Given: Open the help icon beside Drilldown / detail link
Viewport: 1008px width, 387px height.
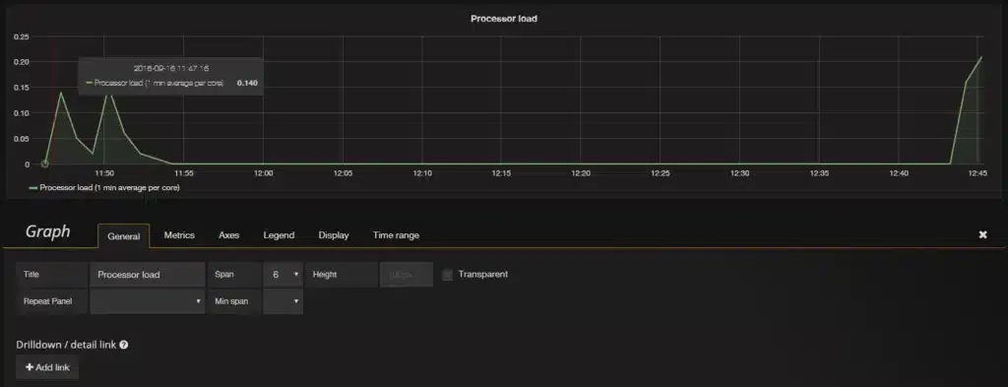Looking at the screenshot, I should tap(124, 345).
